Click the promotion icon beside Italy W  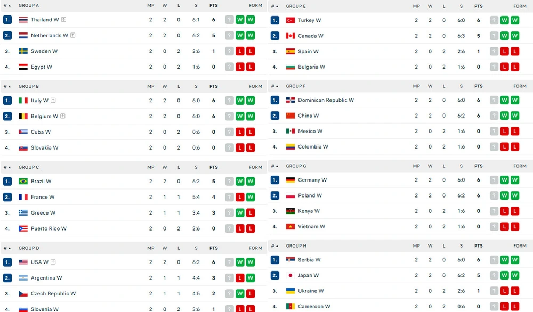click(53, 101)
